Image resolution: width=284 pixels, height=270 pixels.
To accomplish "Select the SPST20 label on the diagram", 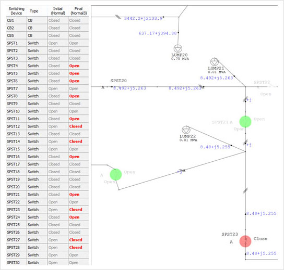I will click(119, 81).
